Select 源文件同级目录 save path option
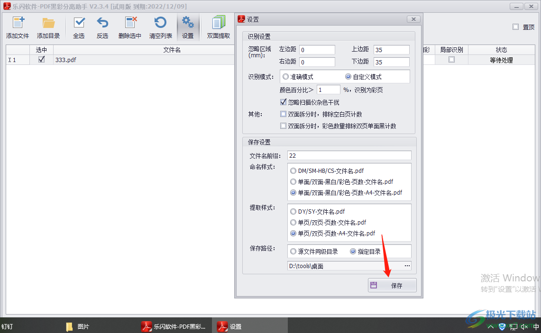The image size is (541, 333). click(293, 252)
